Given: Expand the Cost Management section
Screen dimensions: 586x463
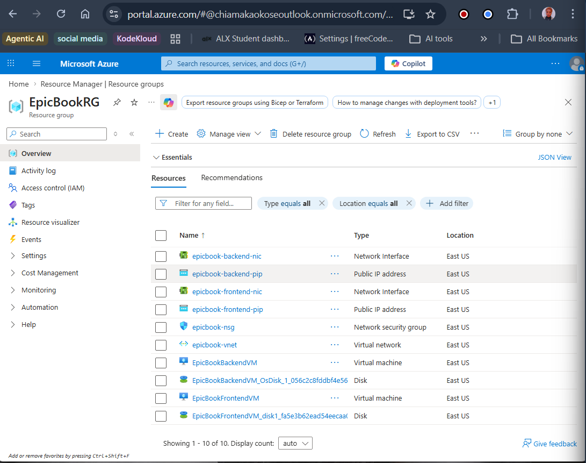Looking at the screenshot, I should click(13, 273).
